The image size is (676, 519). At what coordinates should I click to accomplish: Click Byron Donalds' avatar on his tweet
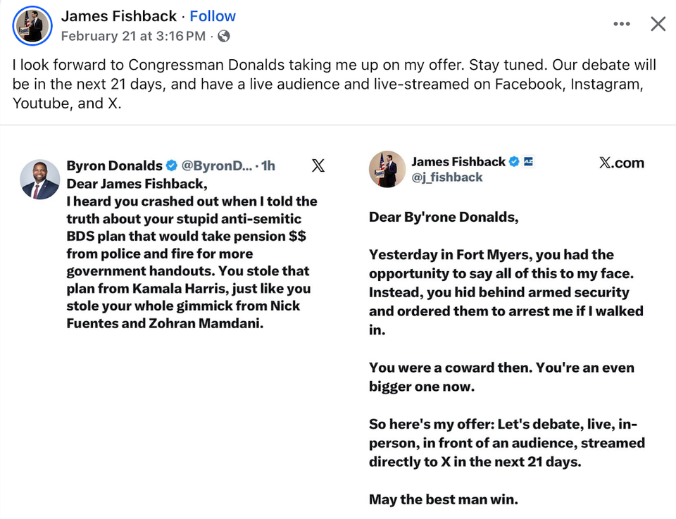click(39, 180)
